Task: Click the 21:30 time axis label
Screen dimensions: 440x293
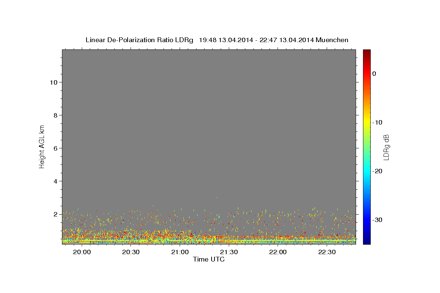Action: (229, 252)
